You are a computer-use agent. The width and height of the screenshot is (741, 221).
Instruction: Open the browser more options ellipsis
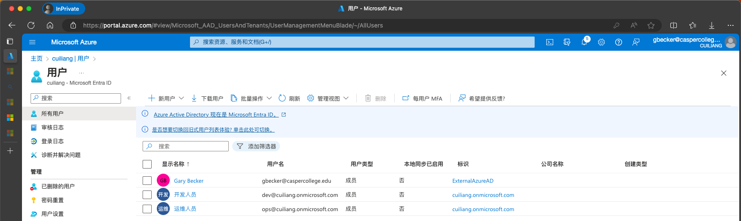(731, 25)
